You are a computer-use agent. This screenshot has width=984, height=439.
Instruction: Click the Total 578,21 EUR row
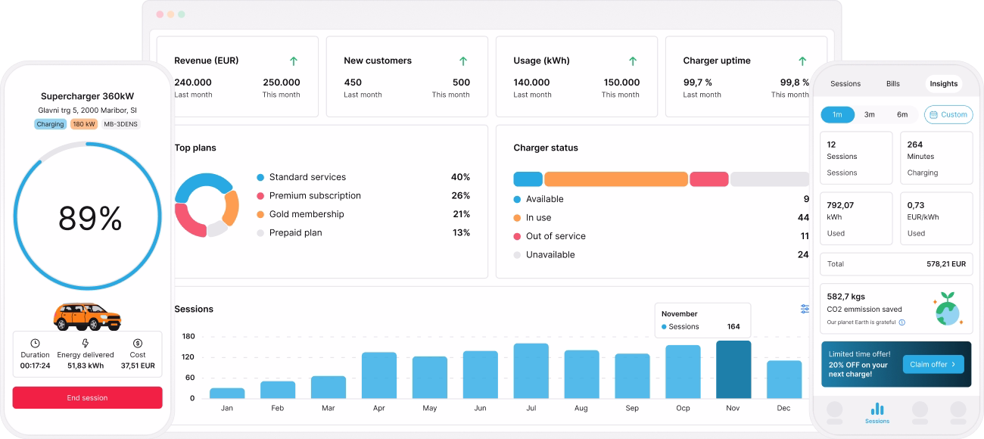click(x=897, y=264)
